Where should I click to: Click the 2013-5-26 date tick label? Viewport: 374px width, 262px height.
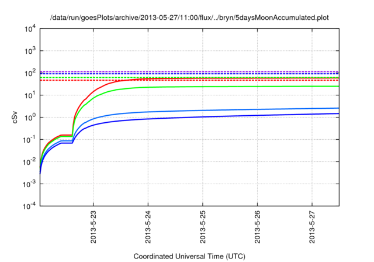tap(257, 227)
